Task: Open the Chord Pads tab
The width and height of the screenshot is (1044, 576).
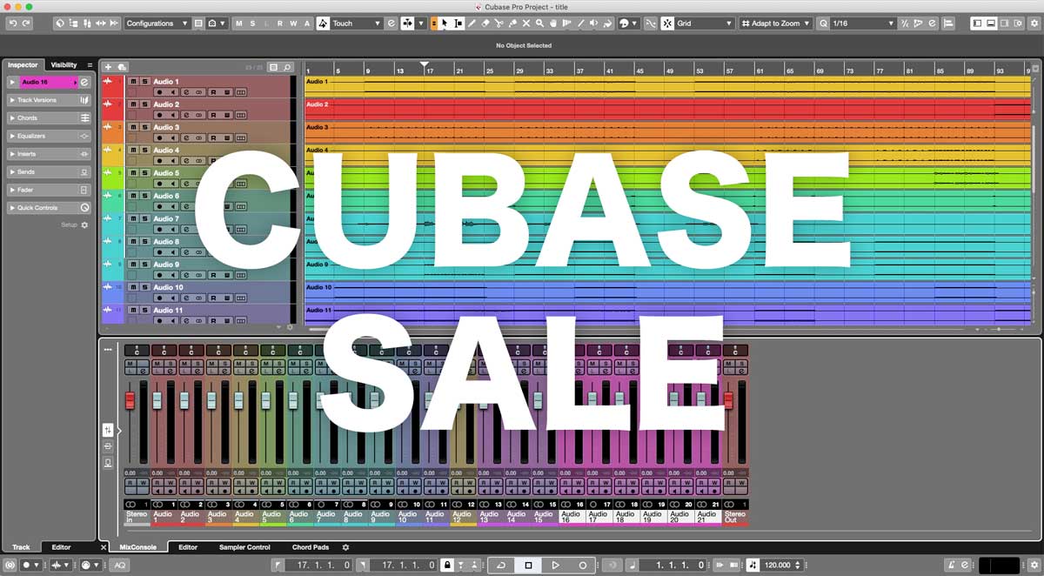Action: click(311, 547)
